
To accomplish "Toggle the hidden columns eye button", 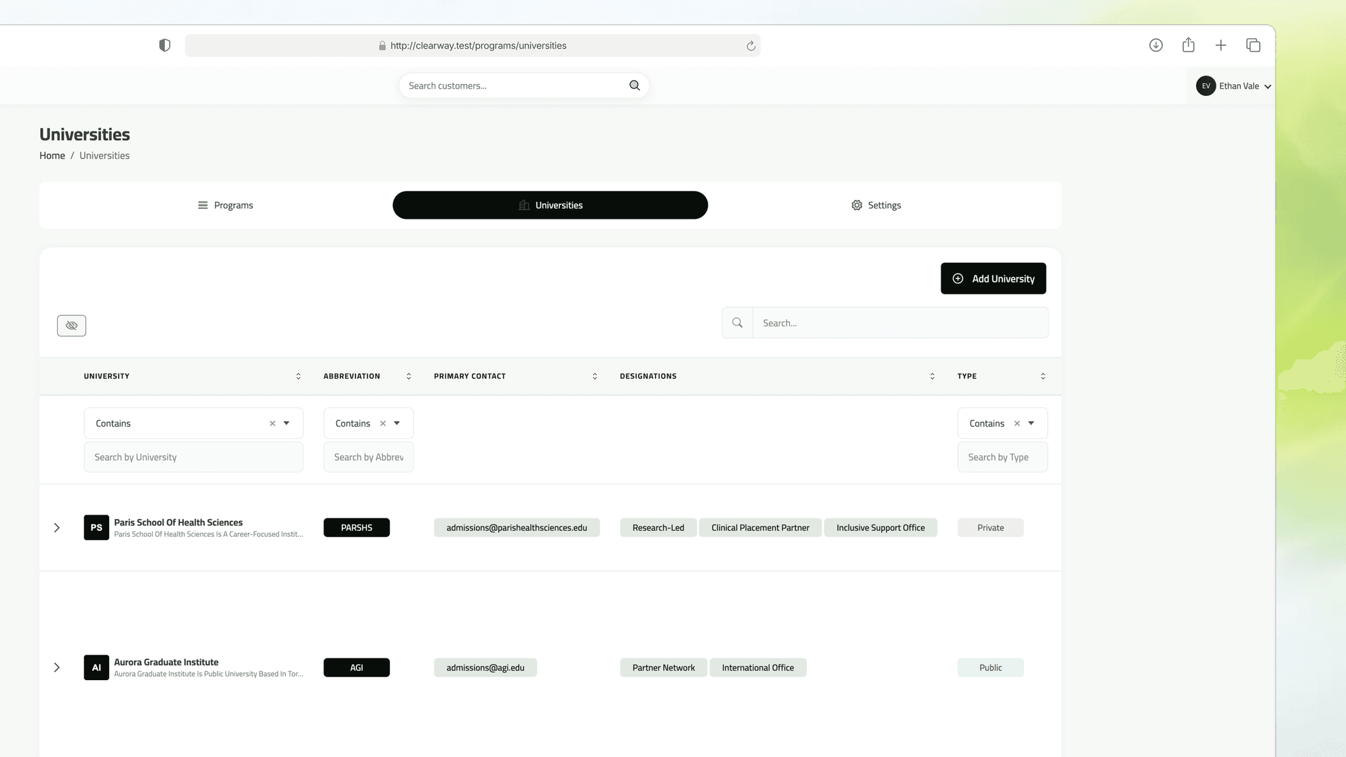I will (72, 325).
